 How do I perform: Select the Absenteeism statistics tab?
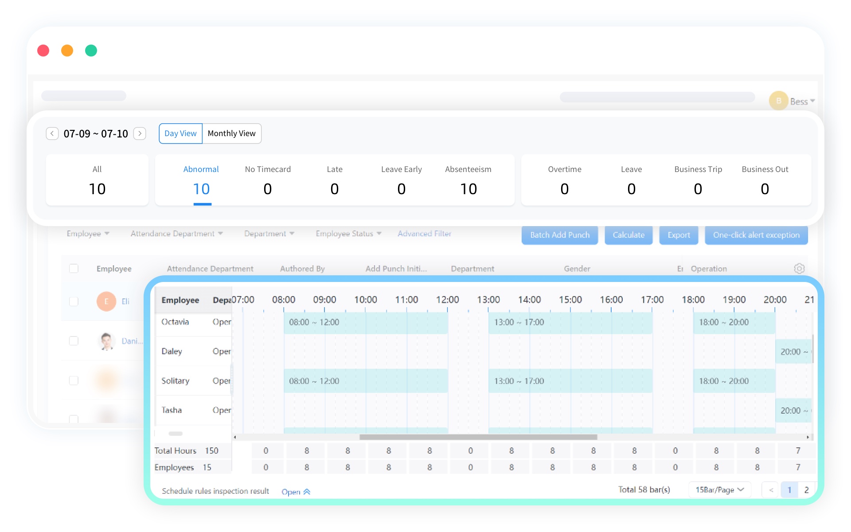(x=468, y=180)
